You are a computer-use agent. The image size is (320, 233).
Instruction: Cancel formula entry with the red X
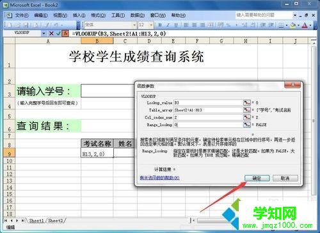(51, 33)
